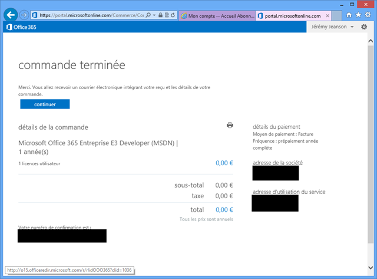
Task: Click the total 0,00 € amount
Action: coord(224,209)
